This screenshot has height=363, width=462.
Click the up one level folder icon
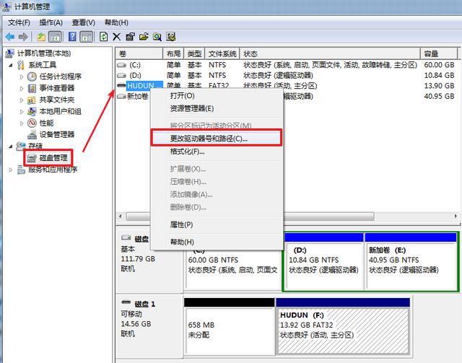click(x=41, y=37)
